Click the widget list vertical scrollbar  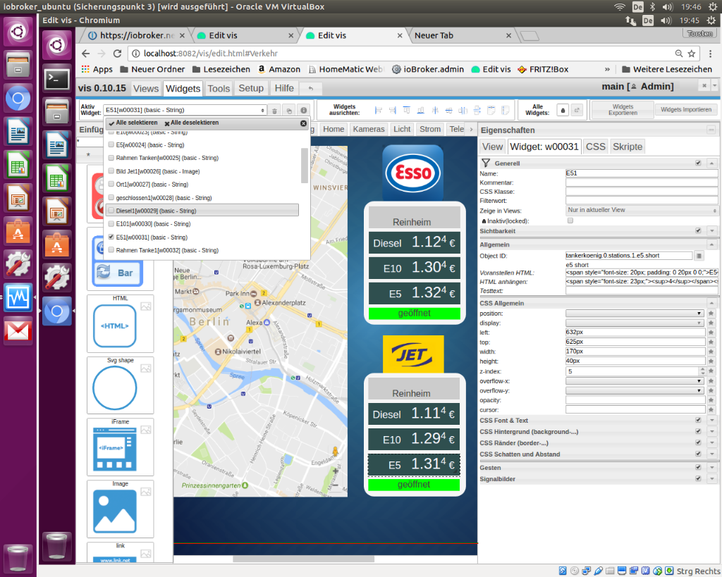304,166
